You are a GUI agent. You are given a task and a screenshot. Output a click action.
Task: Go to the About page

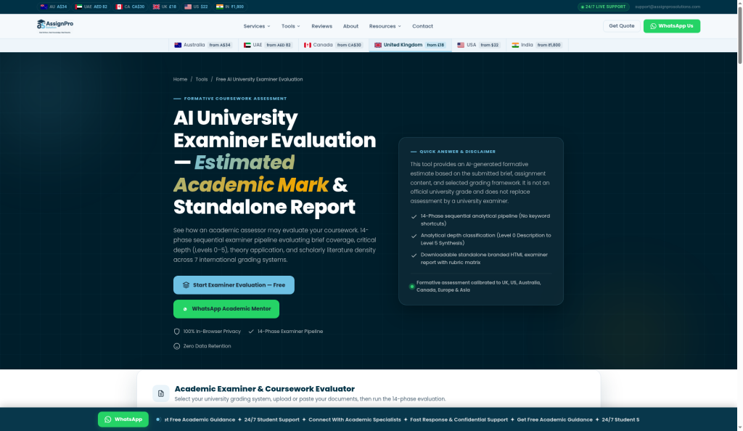(x=350, y=26)
